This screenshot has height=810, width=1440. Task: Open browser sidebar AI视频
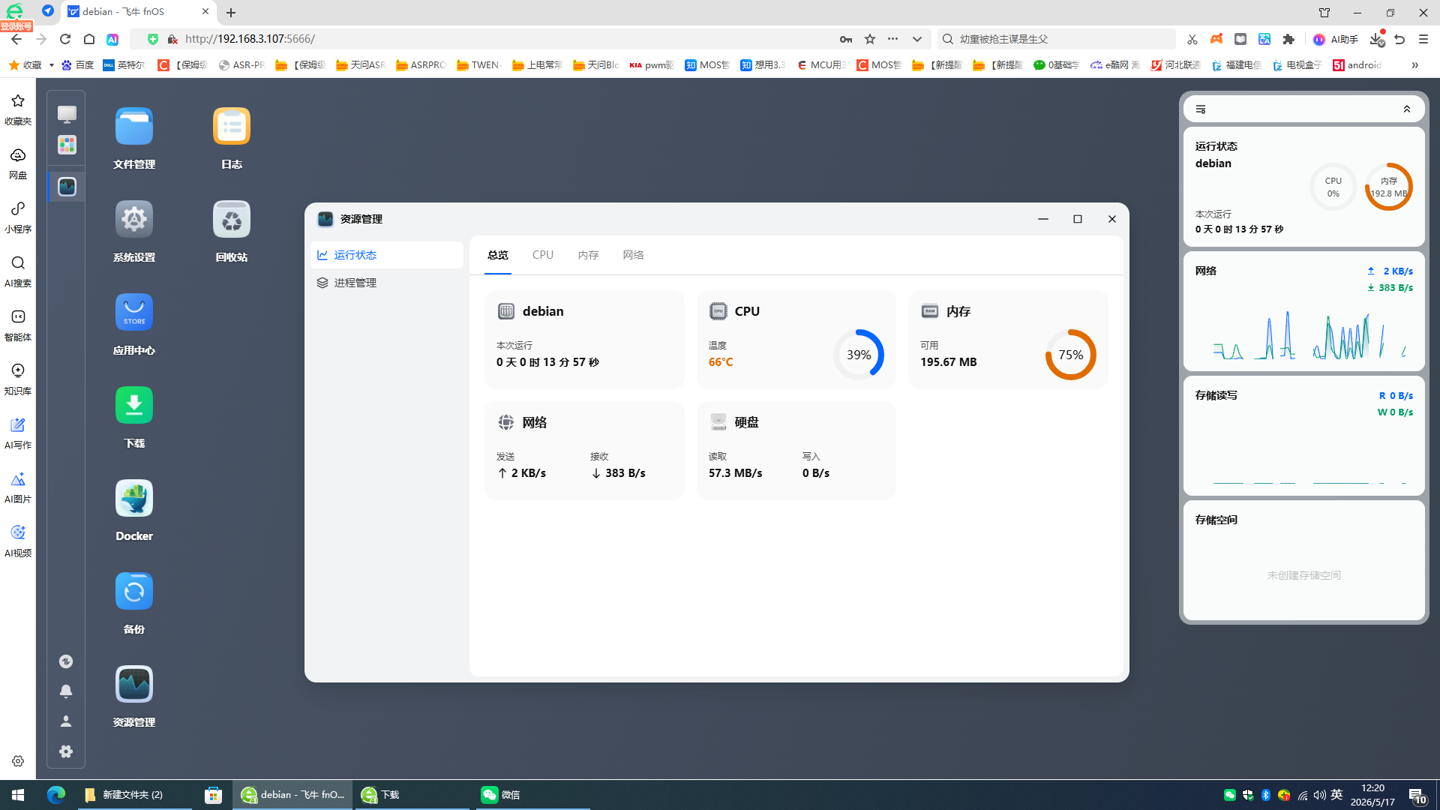(18, 541)
